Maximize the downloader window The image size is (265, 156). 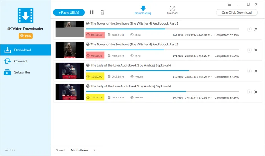pos(248,4)
